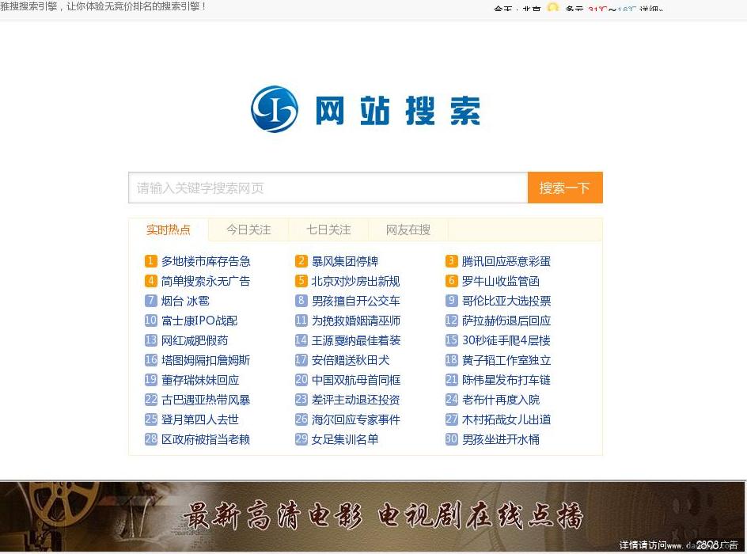Click the 差评主动退还投资 entry
Image resolution: width=747 pixels, height=554 pixels.
click(x=356, y=400)
